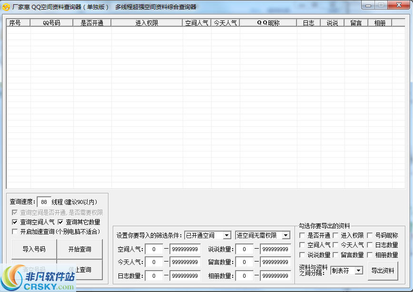Open the 进空间无需权限 dropdown
Image resolution: width=413 pixels, height=292 pixels.
coord(263,235)
